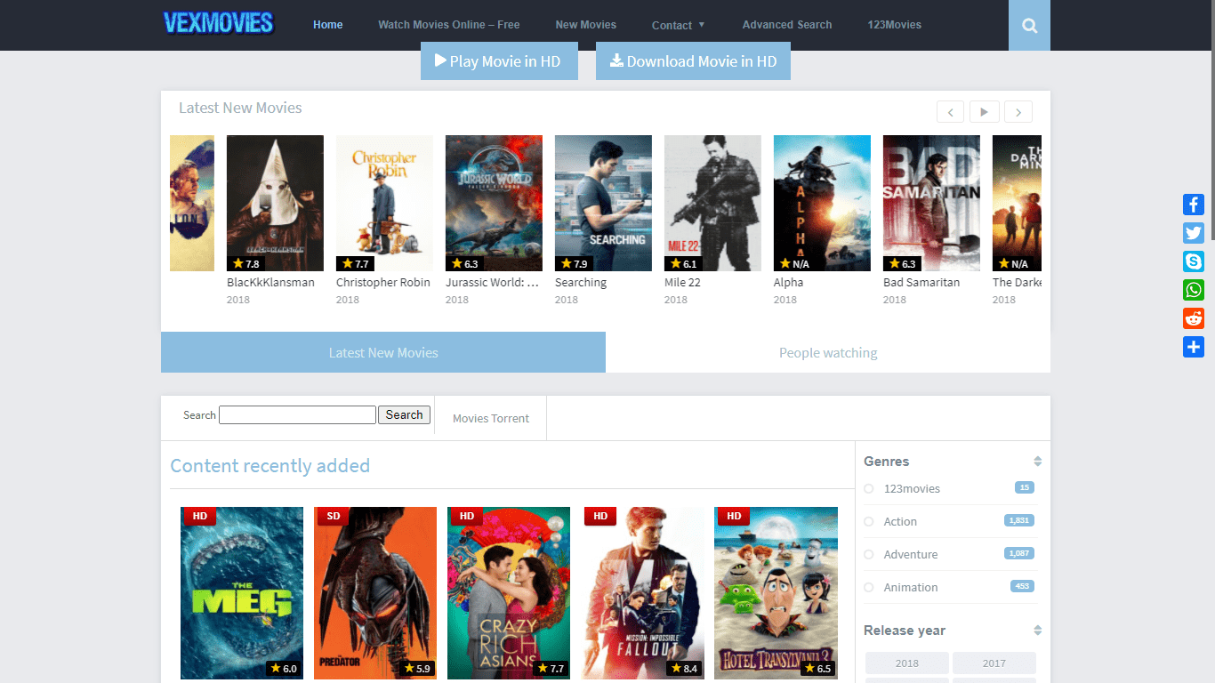Click the BlacKkKlansman title link
Viewport: 1215px width, 683px height.
pos(270,282)
